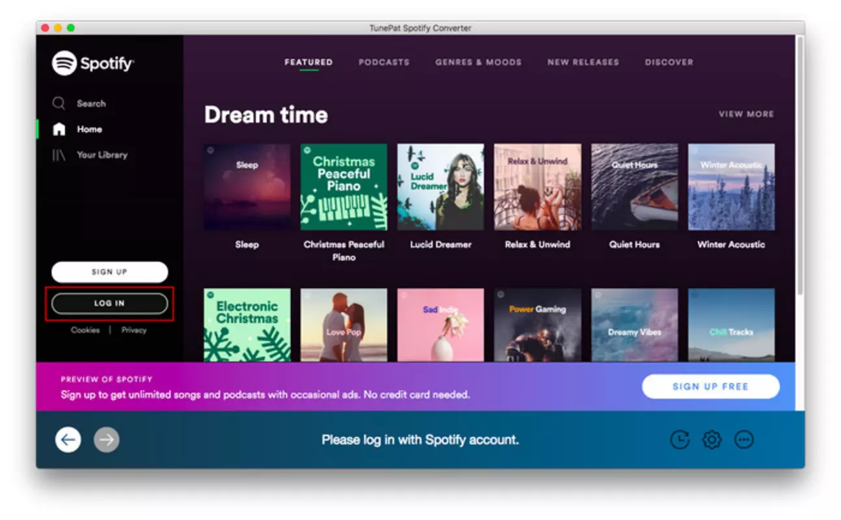Image resolution: width=841 pixels, height=520 pixels.
Task: Open the Electronic Christmas playlist cover
Action: point(247,325)
